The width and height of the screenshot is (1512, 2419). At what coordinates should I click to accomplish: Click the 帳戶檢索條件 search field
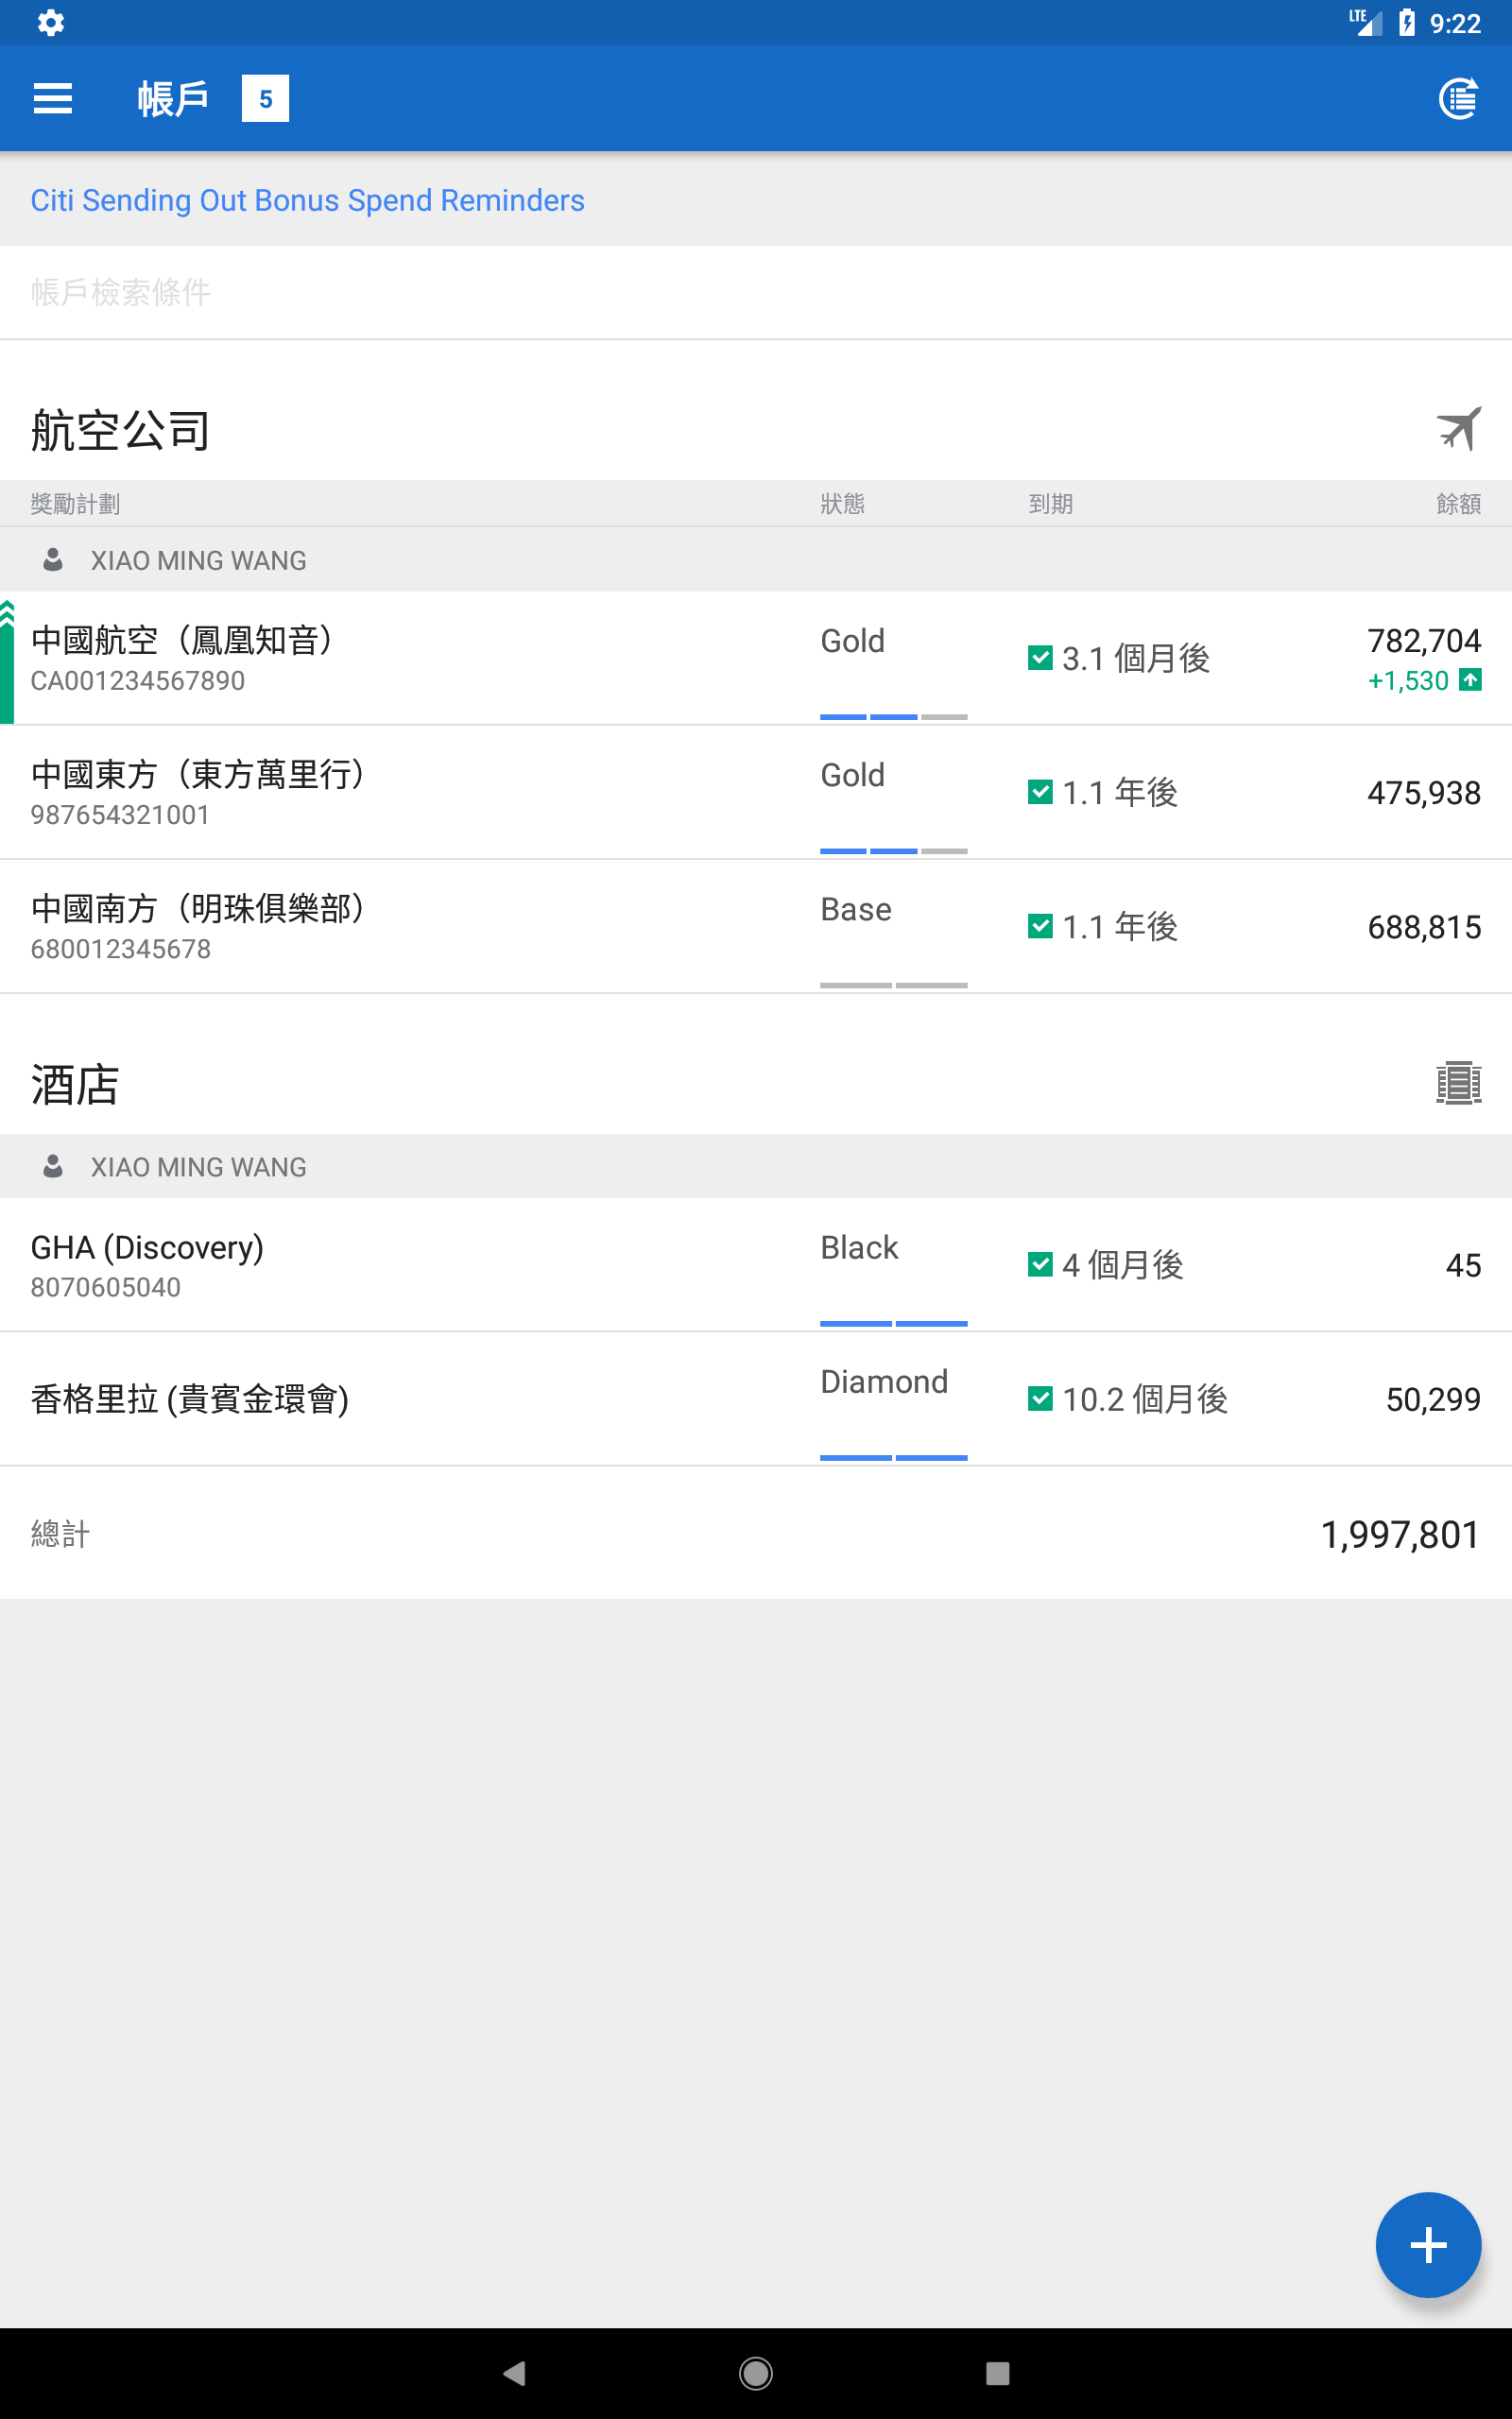pyautogui.click(x=756, y=292)
